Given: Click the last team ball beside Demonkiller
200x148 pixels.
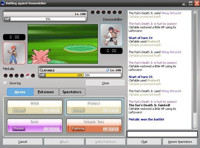Looking at the screenshot, I should [x=120, y=12].
